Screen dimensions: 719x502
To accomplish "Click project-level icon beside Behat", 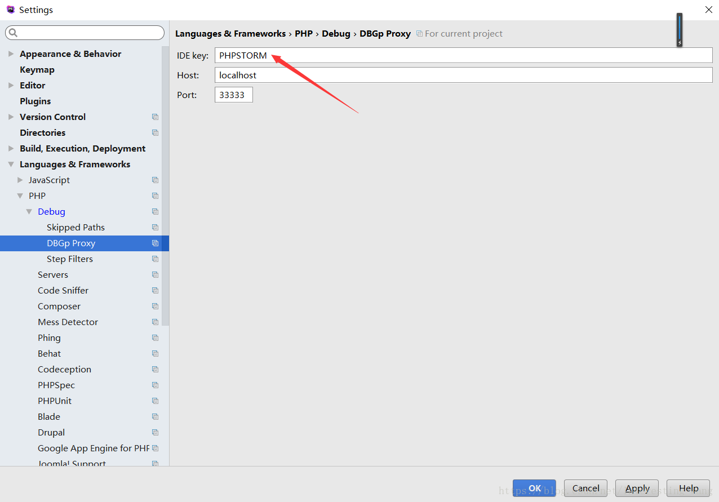I will pyautogui.click(x=155, y=354).
